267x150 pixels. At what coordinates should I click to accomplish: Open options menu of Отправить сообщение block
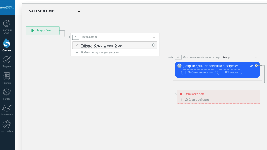[x=256, y=57]
